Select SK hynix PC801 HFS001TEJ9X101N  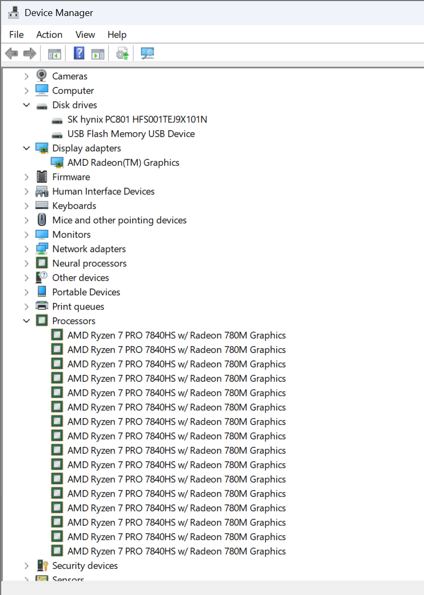pos(138,119)
